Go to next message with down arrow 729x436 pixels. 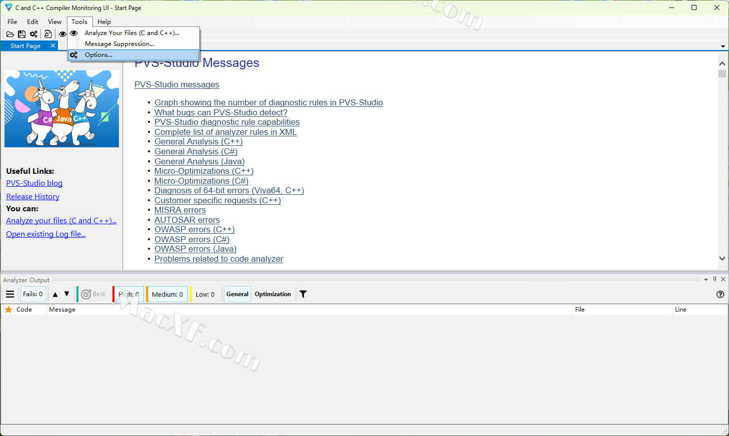66,294
